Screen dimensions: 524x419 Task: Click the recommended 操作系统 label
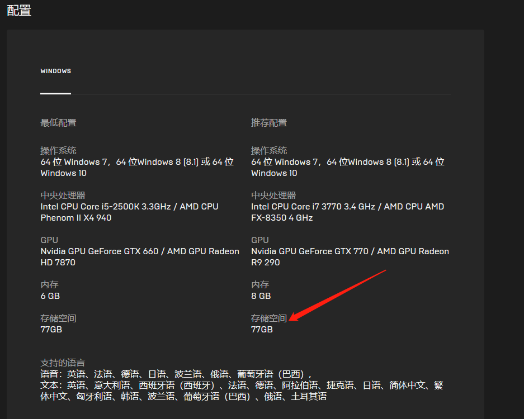click(x=269, y=151)
